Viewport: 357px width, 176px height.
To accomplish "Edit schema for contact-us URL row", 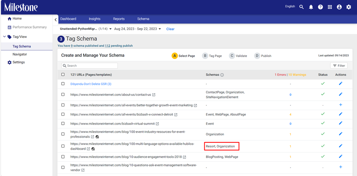I will click(341, 94).
